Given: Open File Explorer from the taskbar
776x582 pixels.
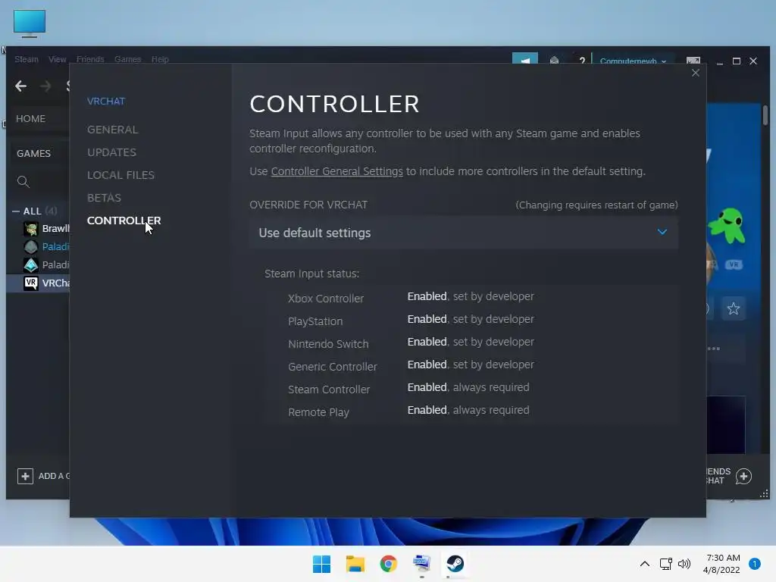Looking at the screenshot, I should tap(355, 564).
